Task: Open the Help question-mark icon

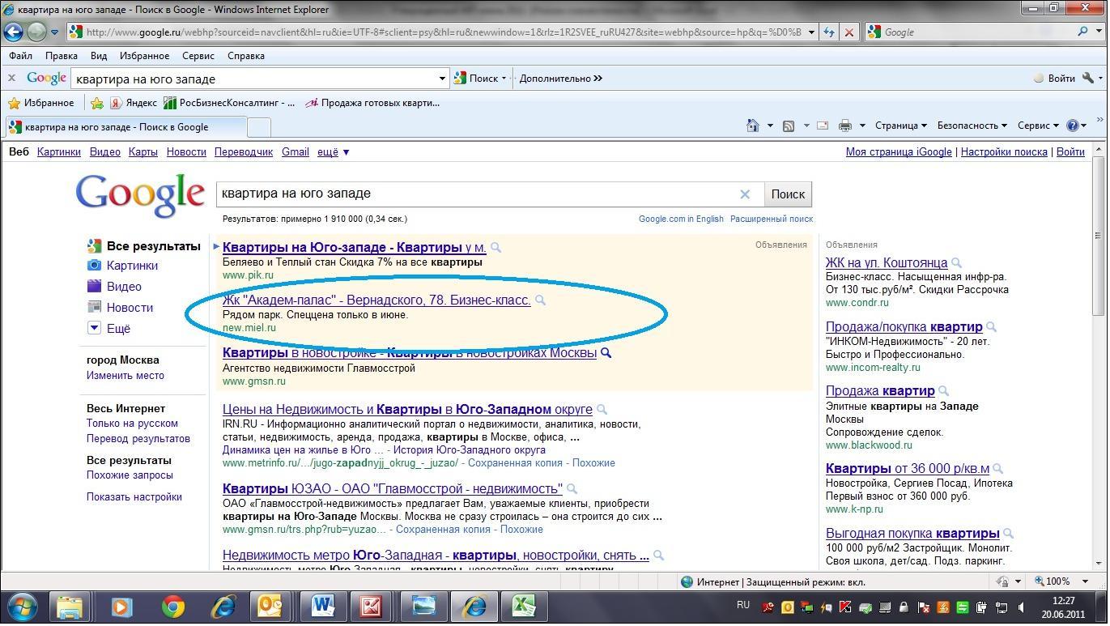Action: [x=1074, y=126]
